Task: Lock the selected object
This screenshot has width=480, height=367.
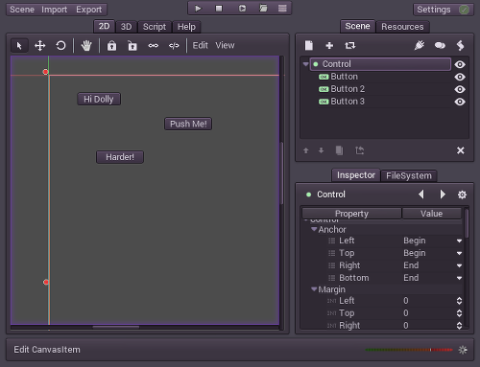Action: click(x=111, y=46)
